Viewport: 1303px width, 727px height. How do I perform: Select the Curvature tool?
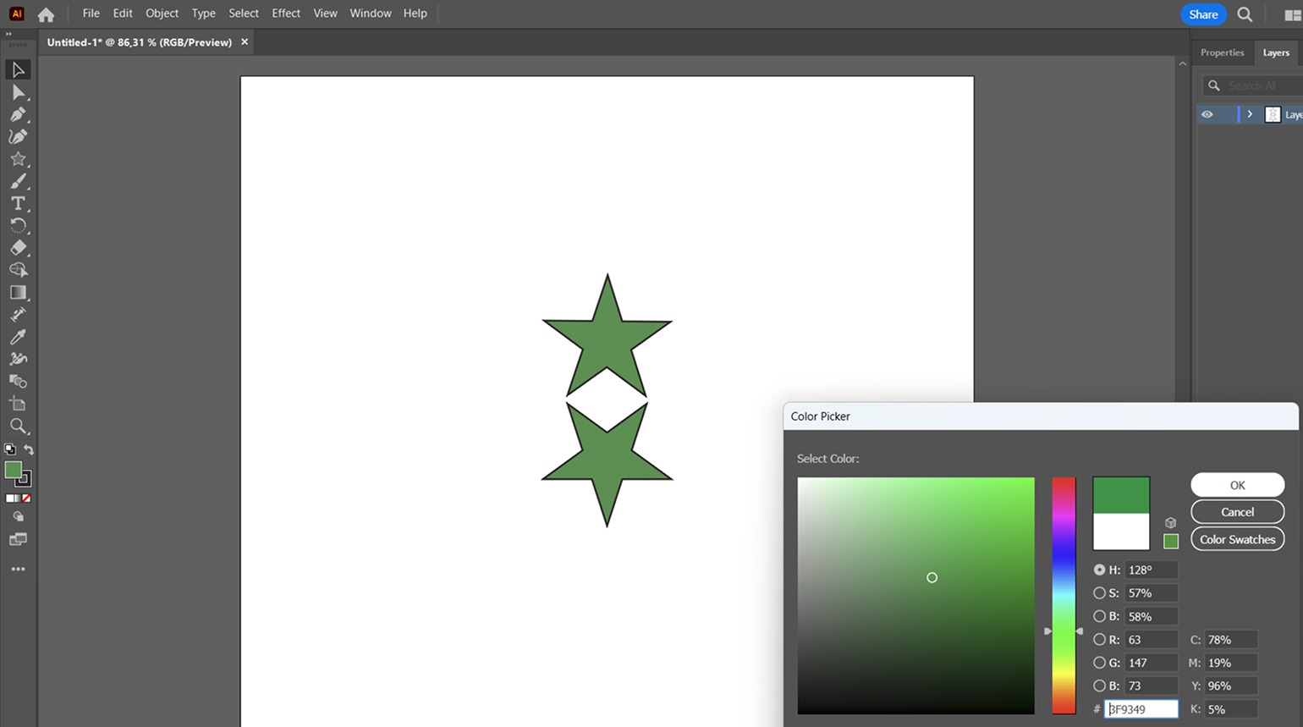pyautogui.click(x=18, y=136)
